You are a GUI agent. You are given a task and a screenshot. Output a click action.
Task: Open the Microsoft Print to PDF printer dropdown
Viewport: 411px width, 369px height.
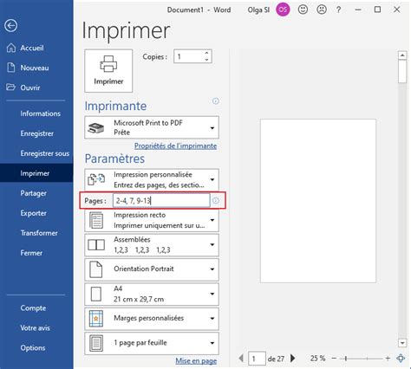152,127
